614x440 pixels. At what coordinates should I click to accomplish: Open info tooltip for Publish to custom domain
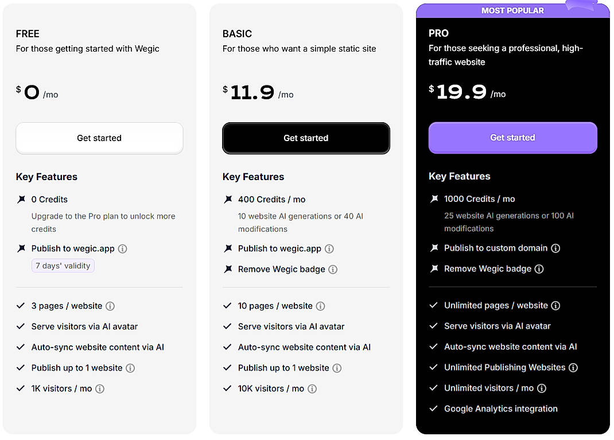pyautogui.click(x=555, y=248)
